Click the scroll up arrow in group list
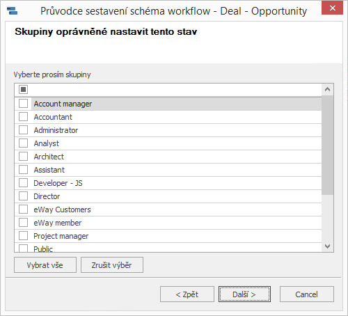Screen dimensions: 348x316 coord(327,89)
